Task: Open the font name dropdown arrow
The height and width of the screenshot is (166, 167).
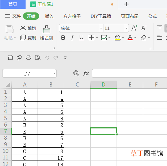Action: 101,28
